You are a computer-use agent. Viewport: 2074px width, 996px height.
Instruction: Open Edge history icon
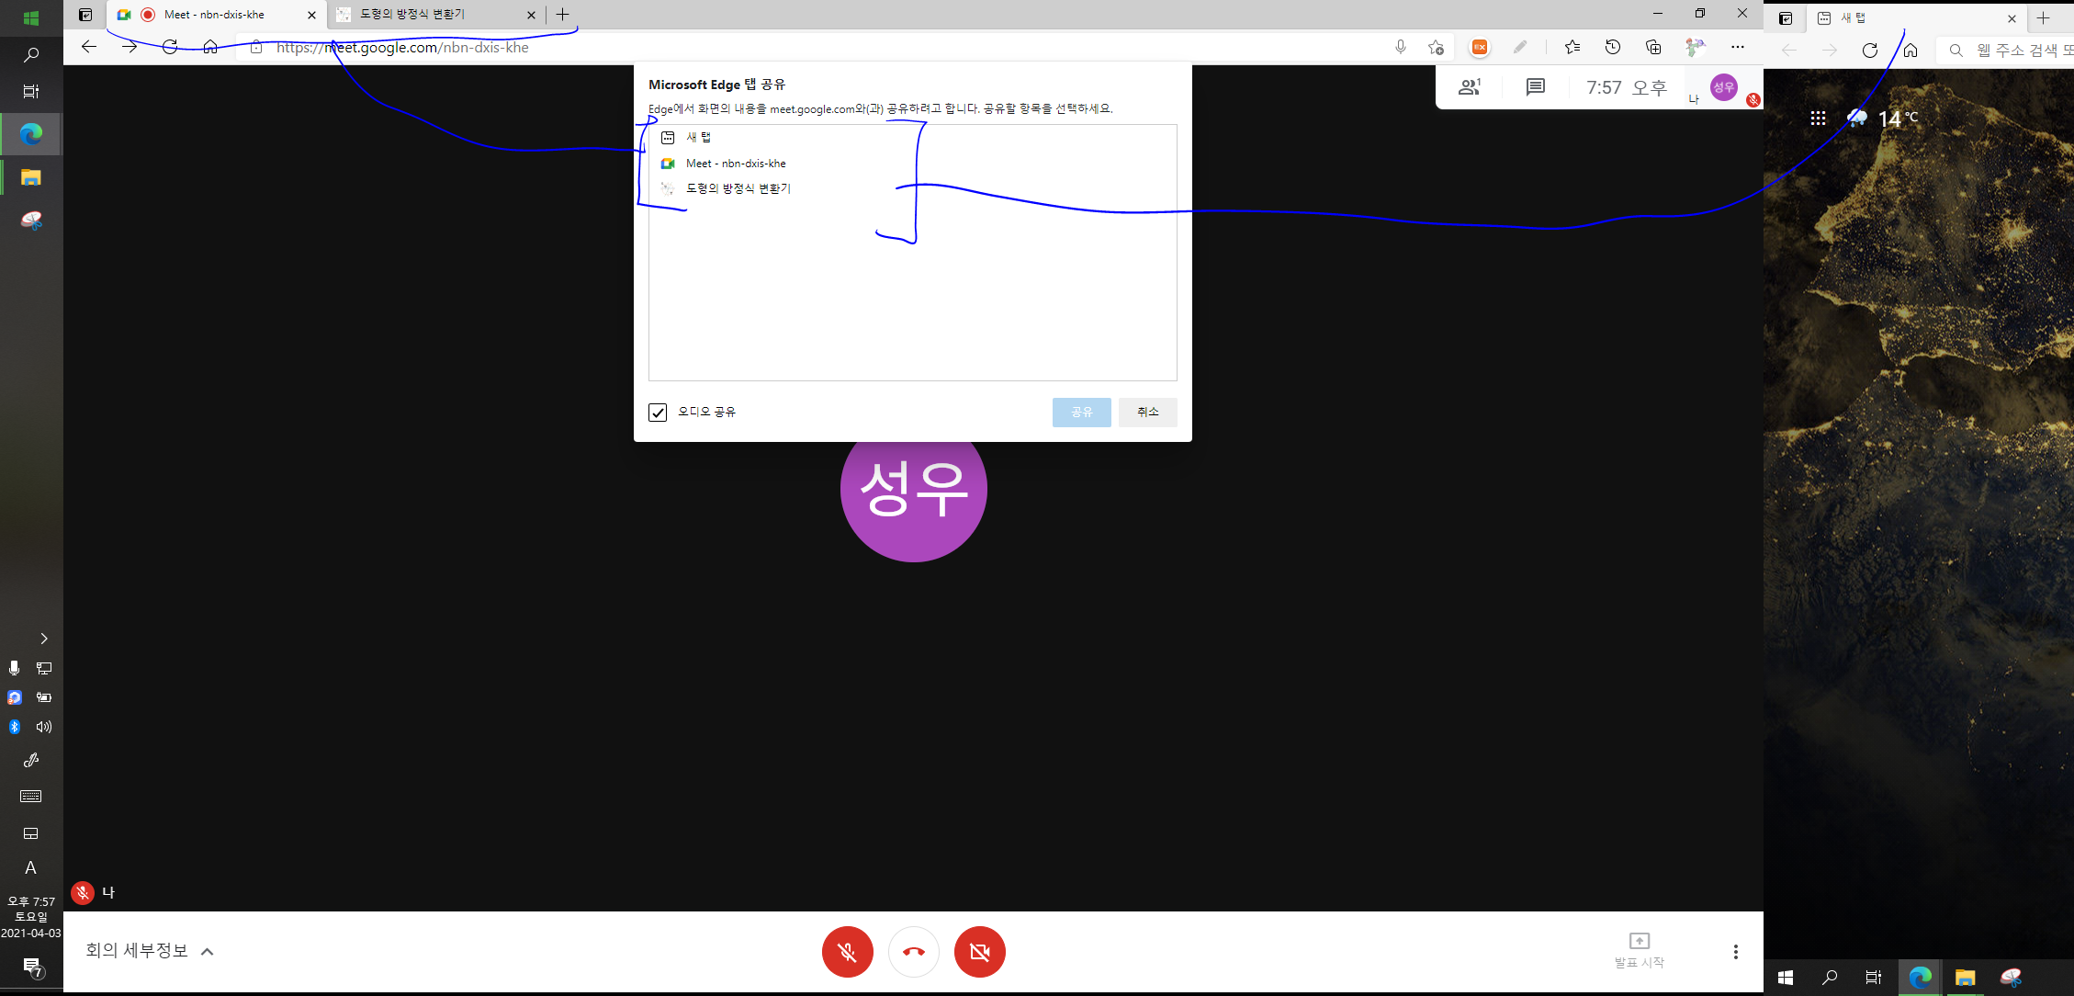coord(1612,48)
